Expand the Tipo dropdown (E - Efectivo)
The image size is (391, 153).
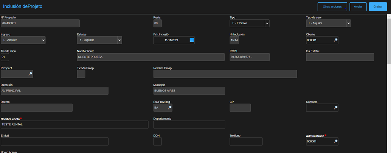[267, 23]
